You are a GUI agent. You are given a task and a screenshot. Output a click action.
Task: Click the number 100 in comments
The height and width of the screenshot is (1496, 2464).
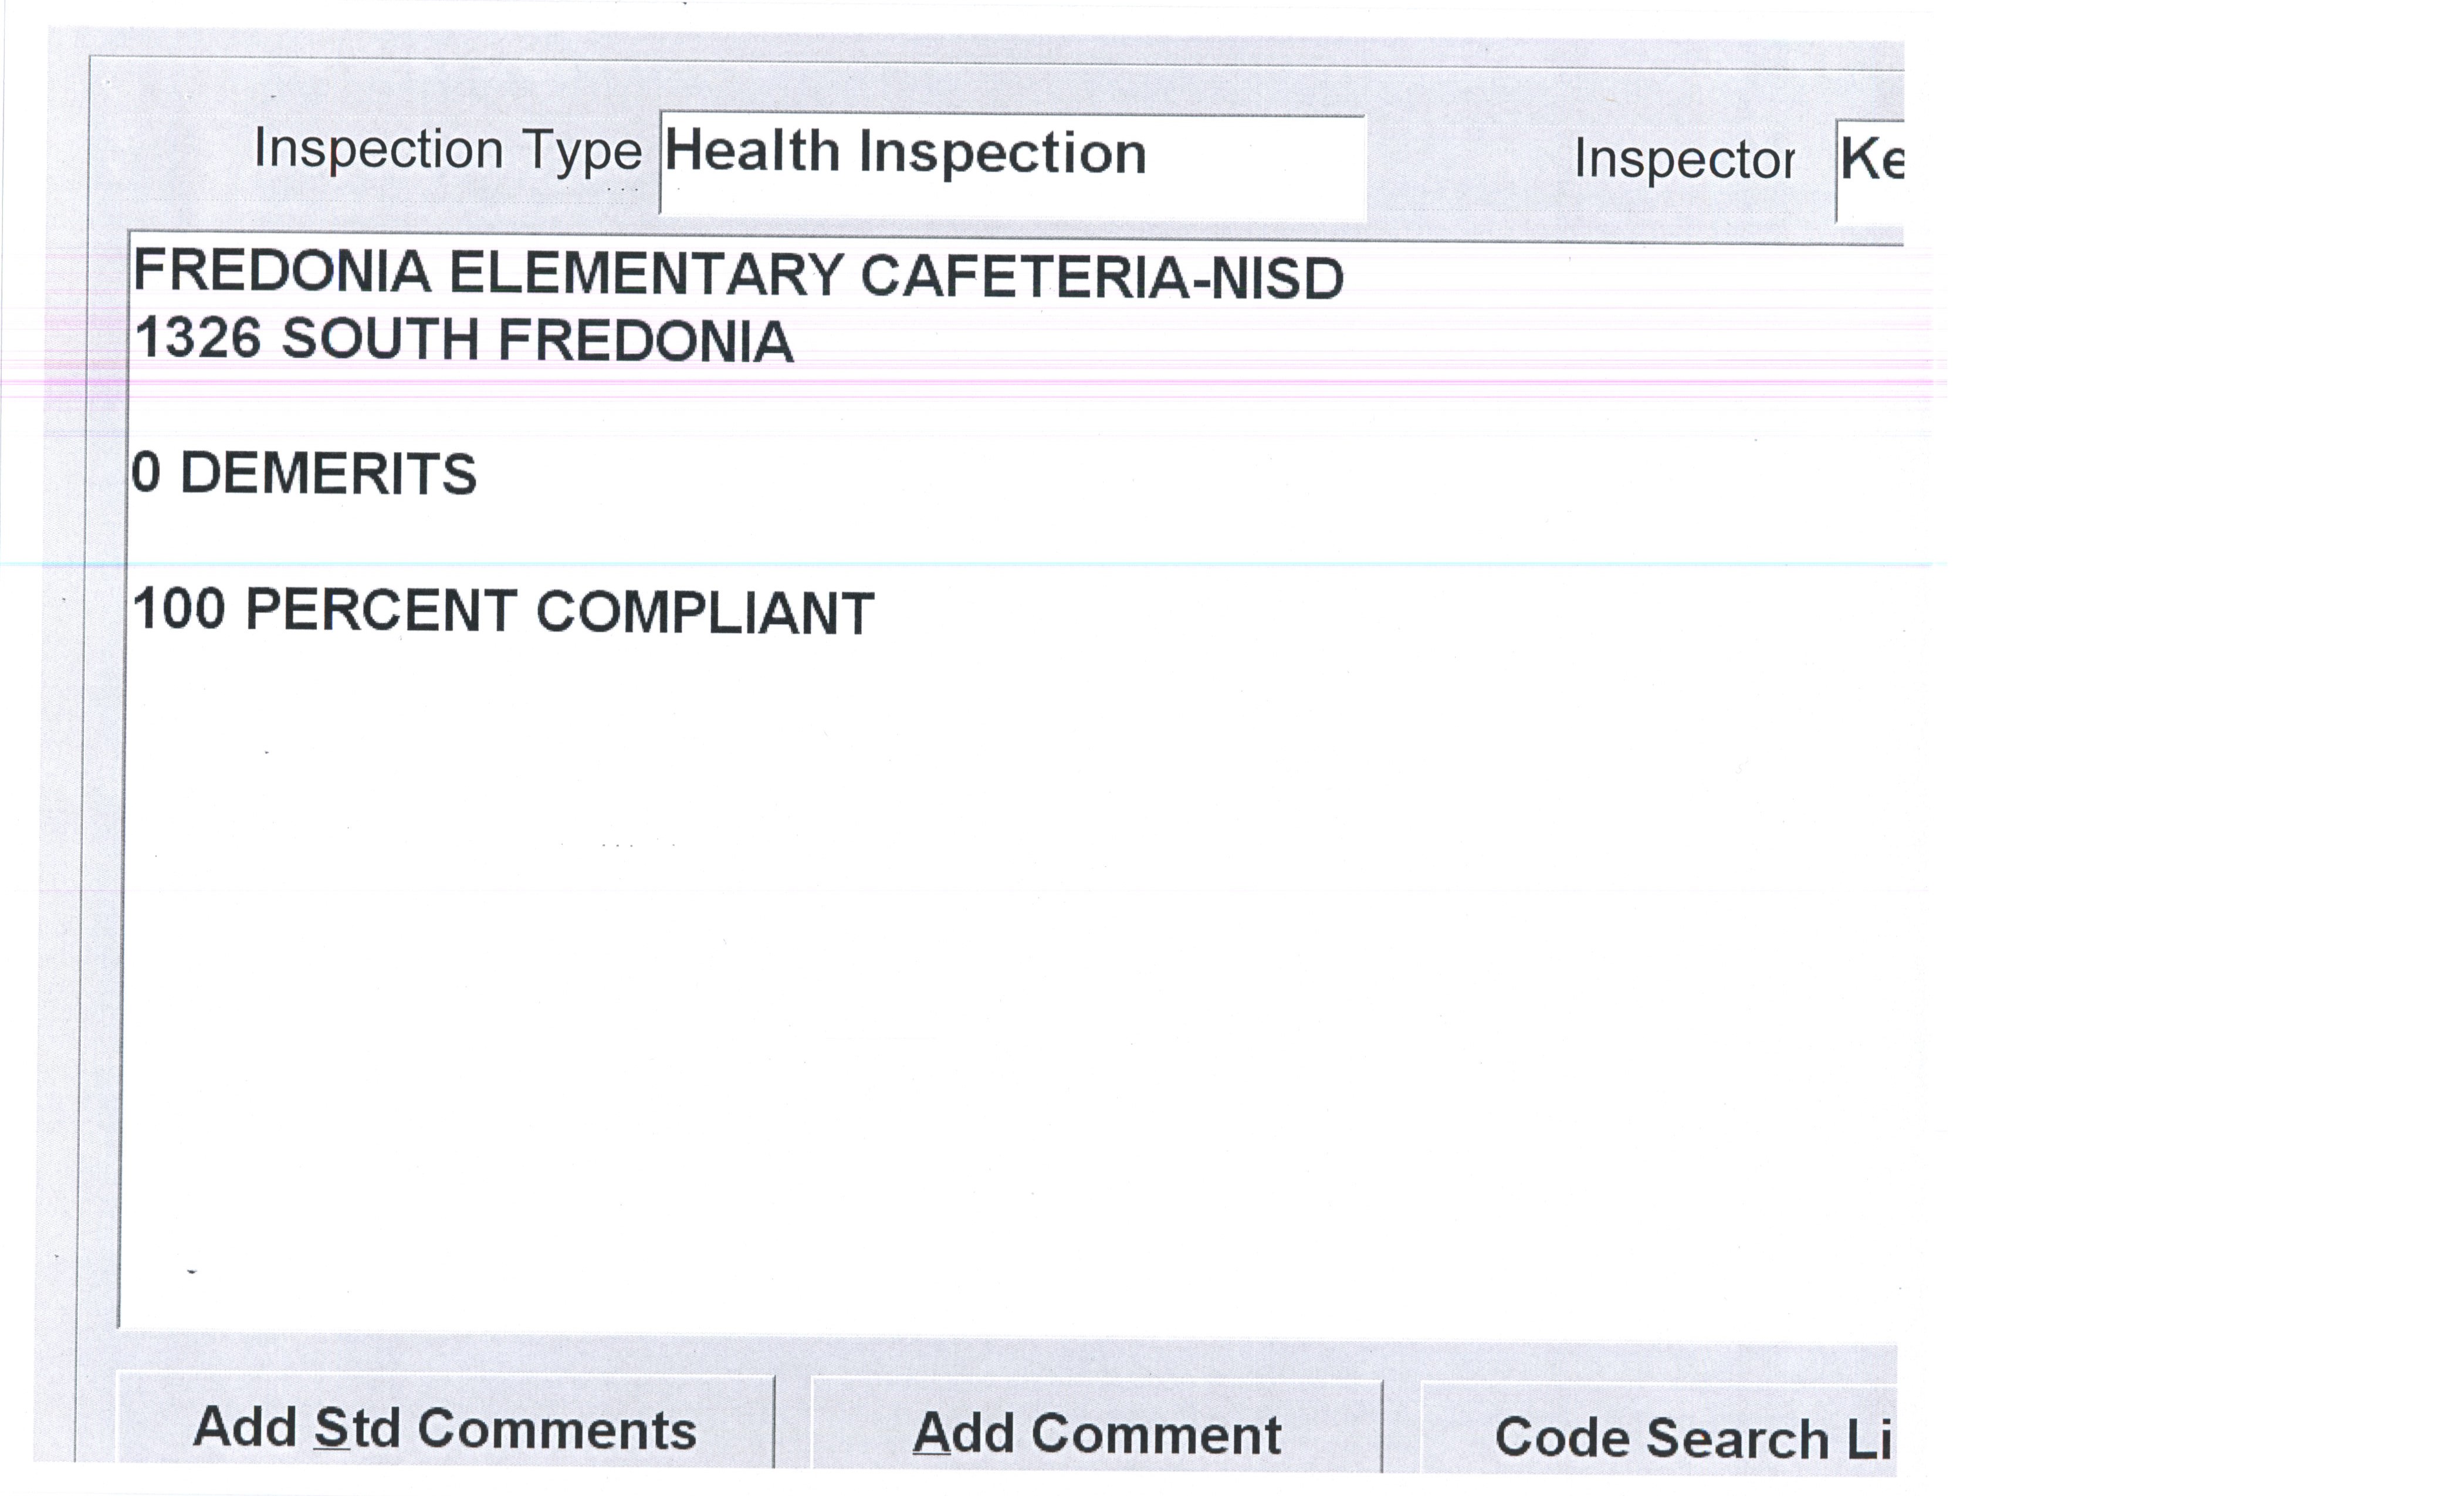point(179,609)
